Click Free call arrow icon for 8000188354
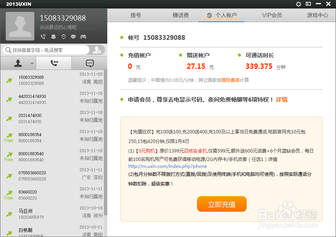The height and width of the screenshot is (237, 336). (8, 138)
